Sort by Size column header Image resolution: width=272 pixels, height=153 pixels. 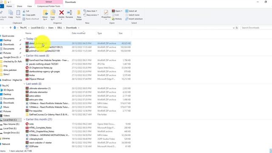click(x=121, y=33)
